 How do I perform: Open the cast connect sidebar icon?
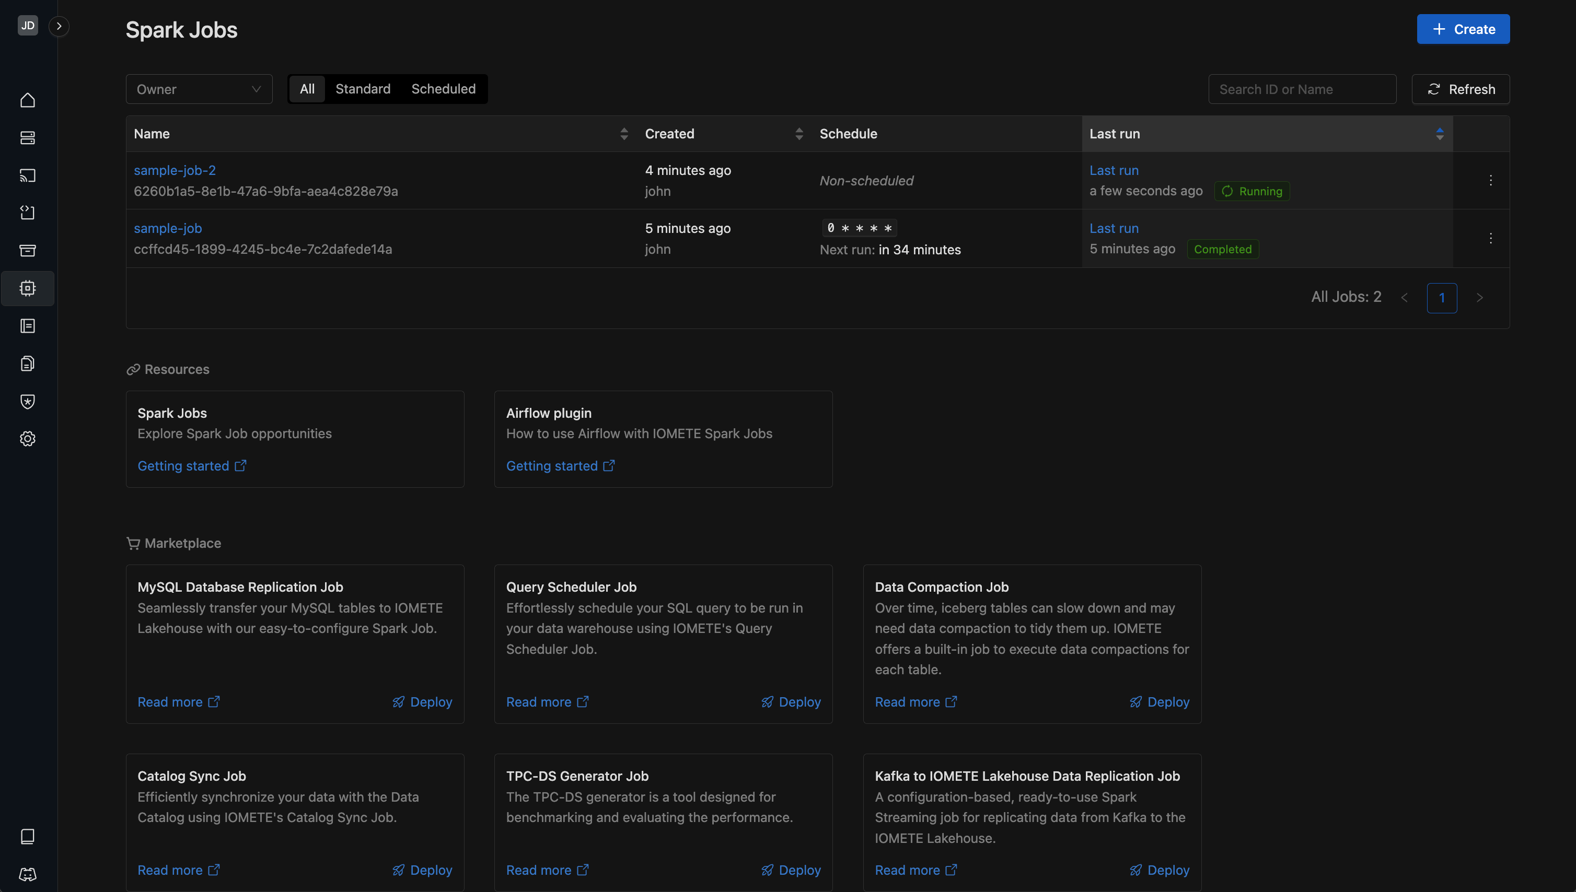28,175
